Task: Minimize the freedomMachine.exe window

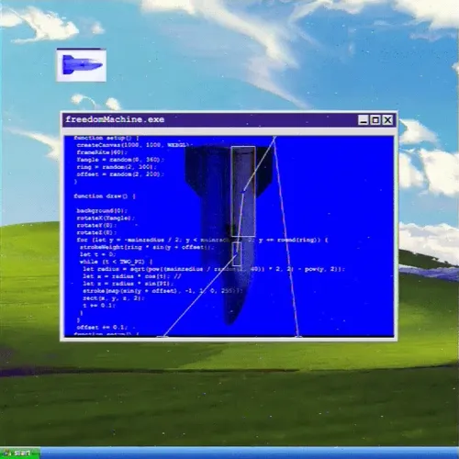Action: pos(364,120)
